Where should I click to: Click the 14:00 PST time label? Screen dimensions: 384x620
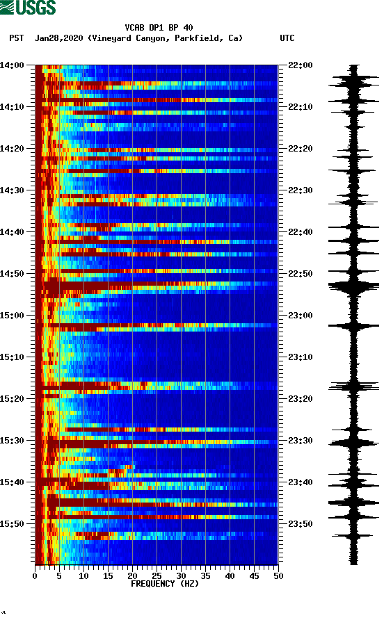pos(12,65)
